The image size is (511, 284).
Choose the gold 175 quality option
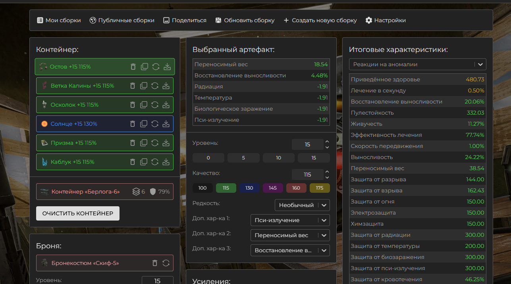[x=320, y=188]
